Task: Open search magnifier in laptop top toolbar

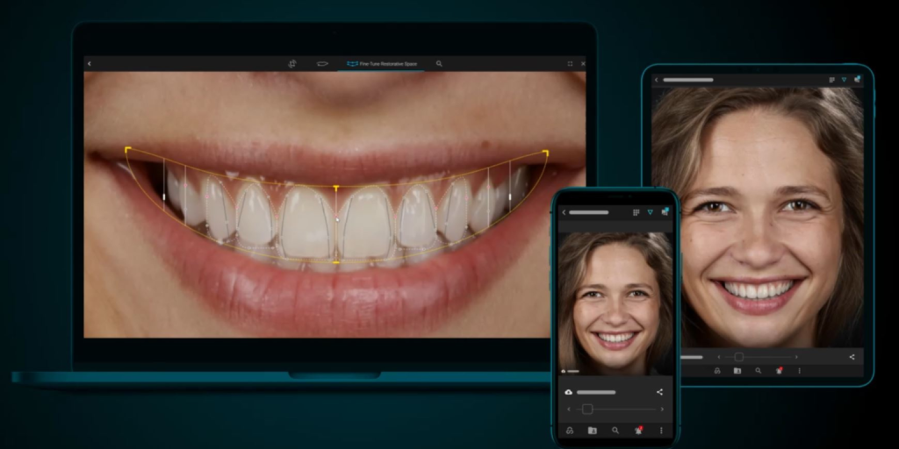Action: click(x=439, y=64)
